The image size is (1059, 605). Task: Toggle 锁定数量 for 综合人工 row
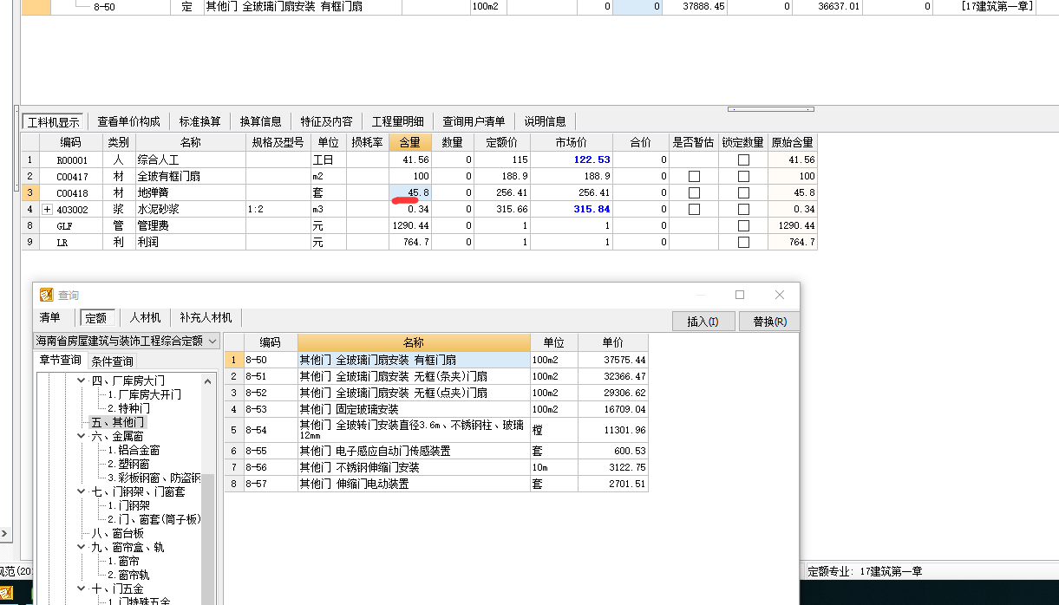pos(743,159)
